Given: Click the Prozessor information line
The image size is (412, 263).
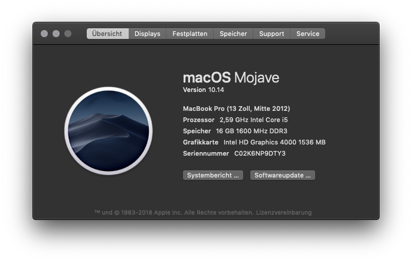Looking at the screenshot, I should [x=235, y=120].
